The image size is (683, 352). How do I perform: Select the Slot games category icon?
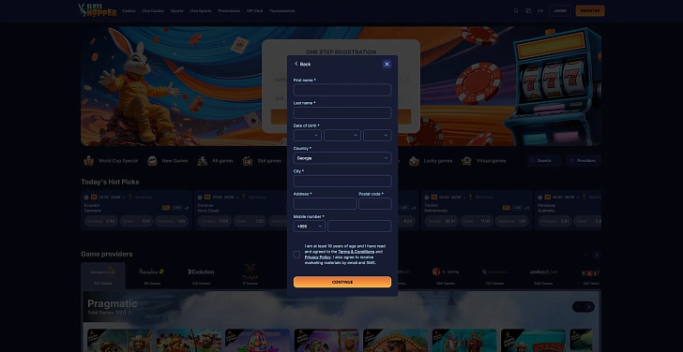[248, 161]
